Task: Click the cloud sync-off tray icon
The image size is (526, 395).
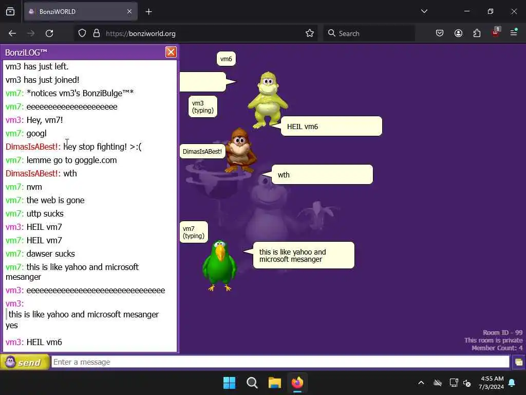Action: (x=438, y=383)
